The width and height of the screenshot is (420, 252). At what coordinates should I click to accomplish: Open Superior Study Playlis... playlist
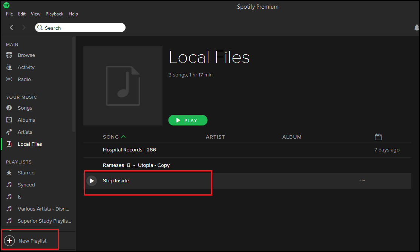[x=44, y=221]
